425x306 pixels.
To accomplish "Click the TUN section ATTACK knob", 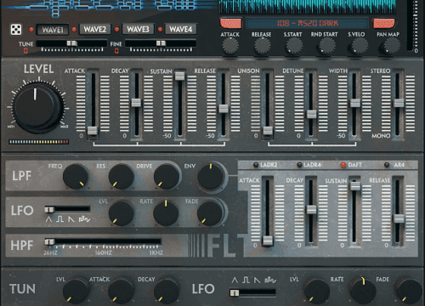I will point(121,292).
